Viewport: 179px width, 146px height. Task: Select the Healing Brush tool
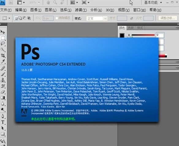(3, 68)
